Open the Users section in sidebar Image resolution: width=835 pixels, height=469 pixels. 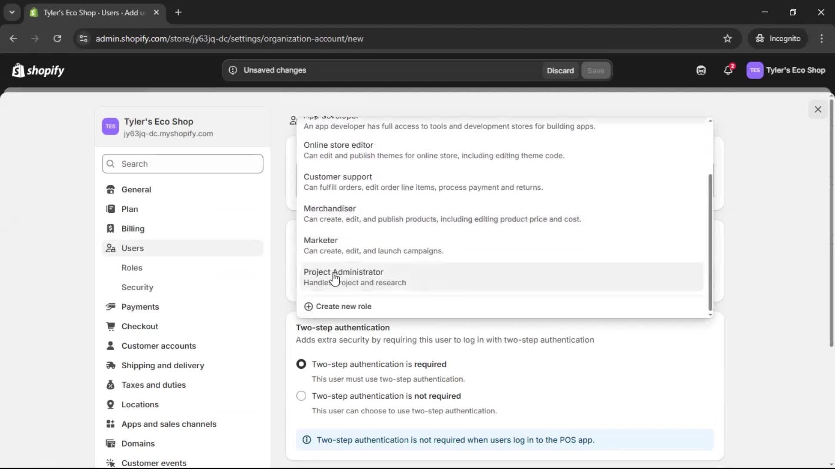point(133,248)
